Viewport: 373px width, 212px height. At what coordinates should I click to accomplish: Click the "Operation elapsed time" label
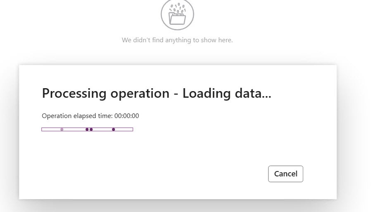(77, 116)
